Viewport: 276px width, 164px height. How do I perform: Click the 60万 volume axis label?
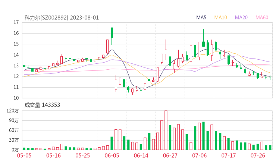point(14,130)
